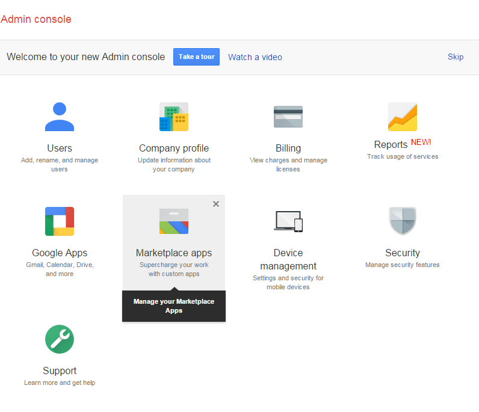
Task: Open the Marketplace apps bag icon
Action: click(x=174, y=221)
